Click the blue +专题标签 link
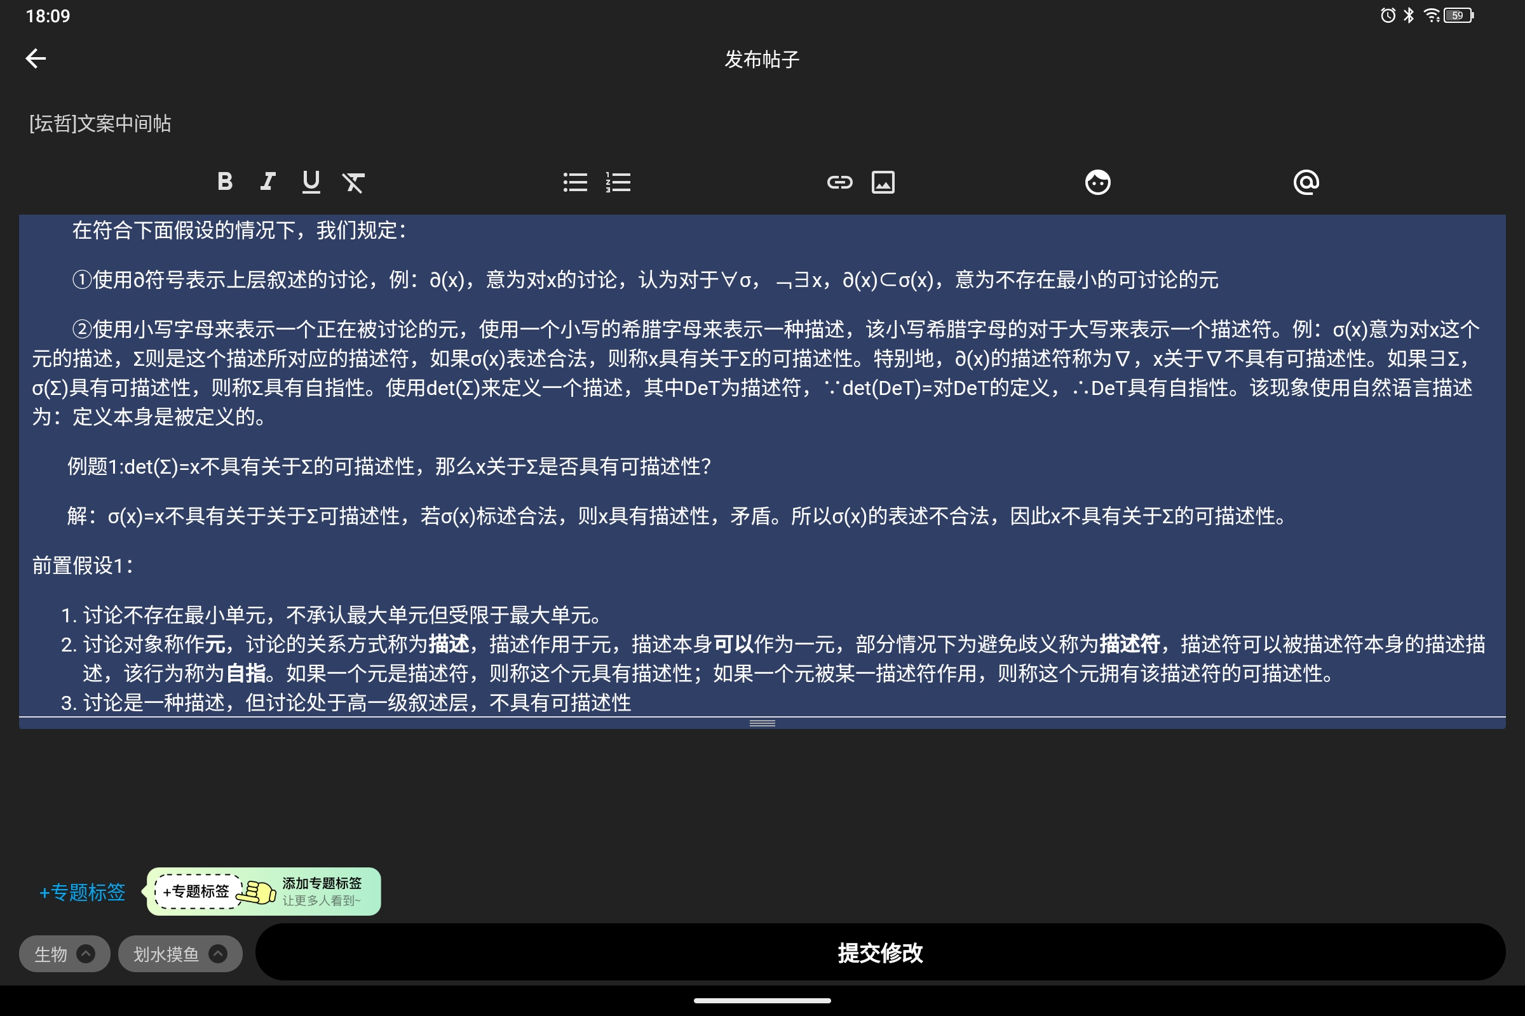The width and height of the screenshot is (1525, 1016). [83, 892]
